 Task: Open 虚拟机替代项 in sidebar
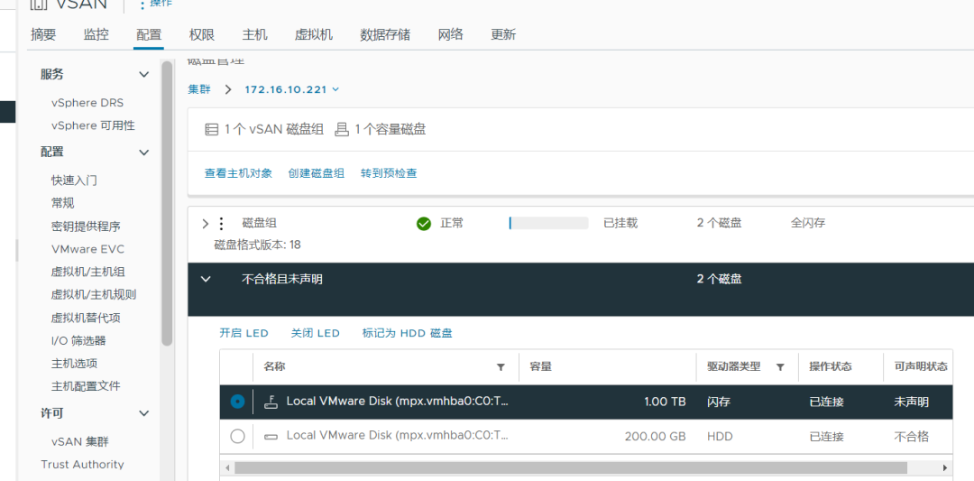pyautogui.click(x=86, y=319)
